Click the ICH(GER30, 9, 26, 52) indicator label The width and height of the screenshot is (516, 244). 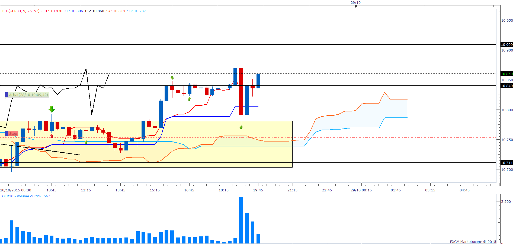(x=21, y=11)
